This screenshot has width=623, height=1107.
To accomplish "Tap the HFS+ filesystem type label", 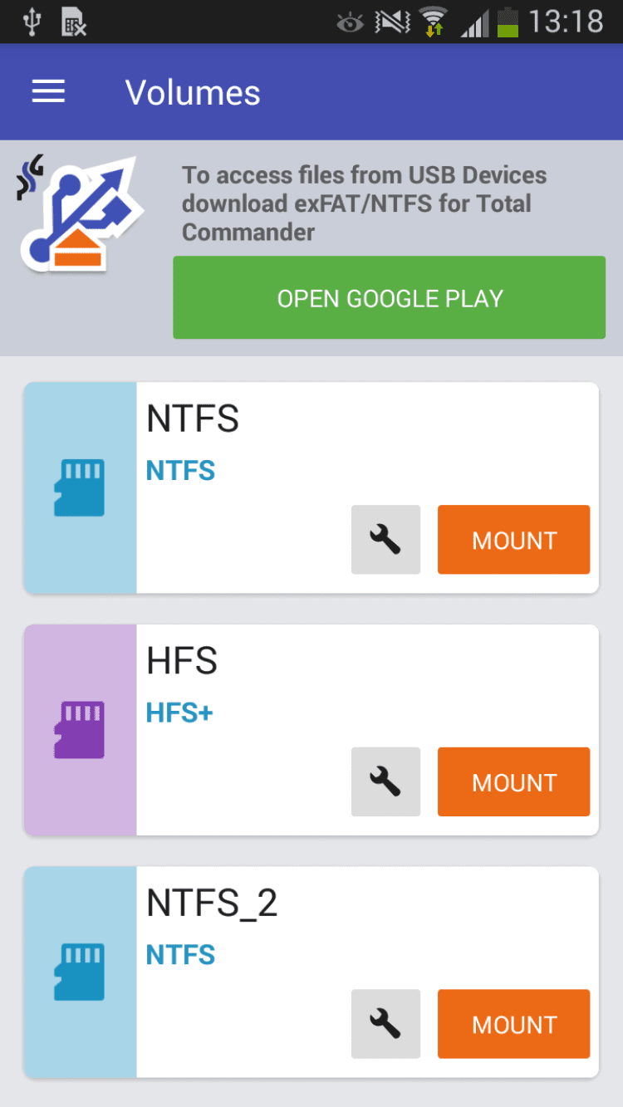I will pos(179,713).
